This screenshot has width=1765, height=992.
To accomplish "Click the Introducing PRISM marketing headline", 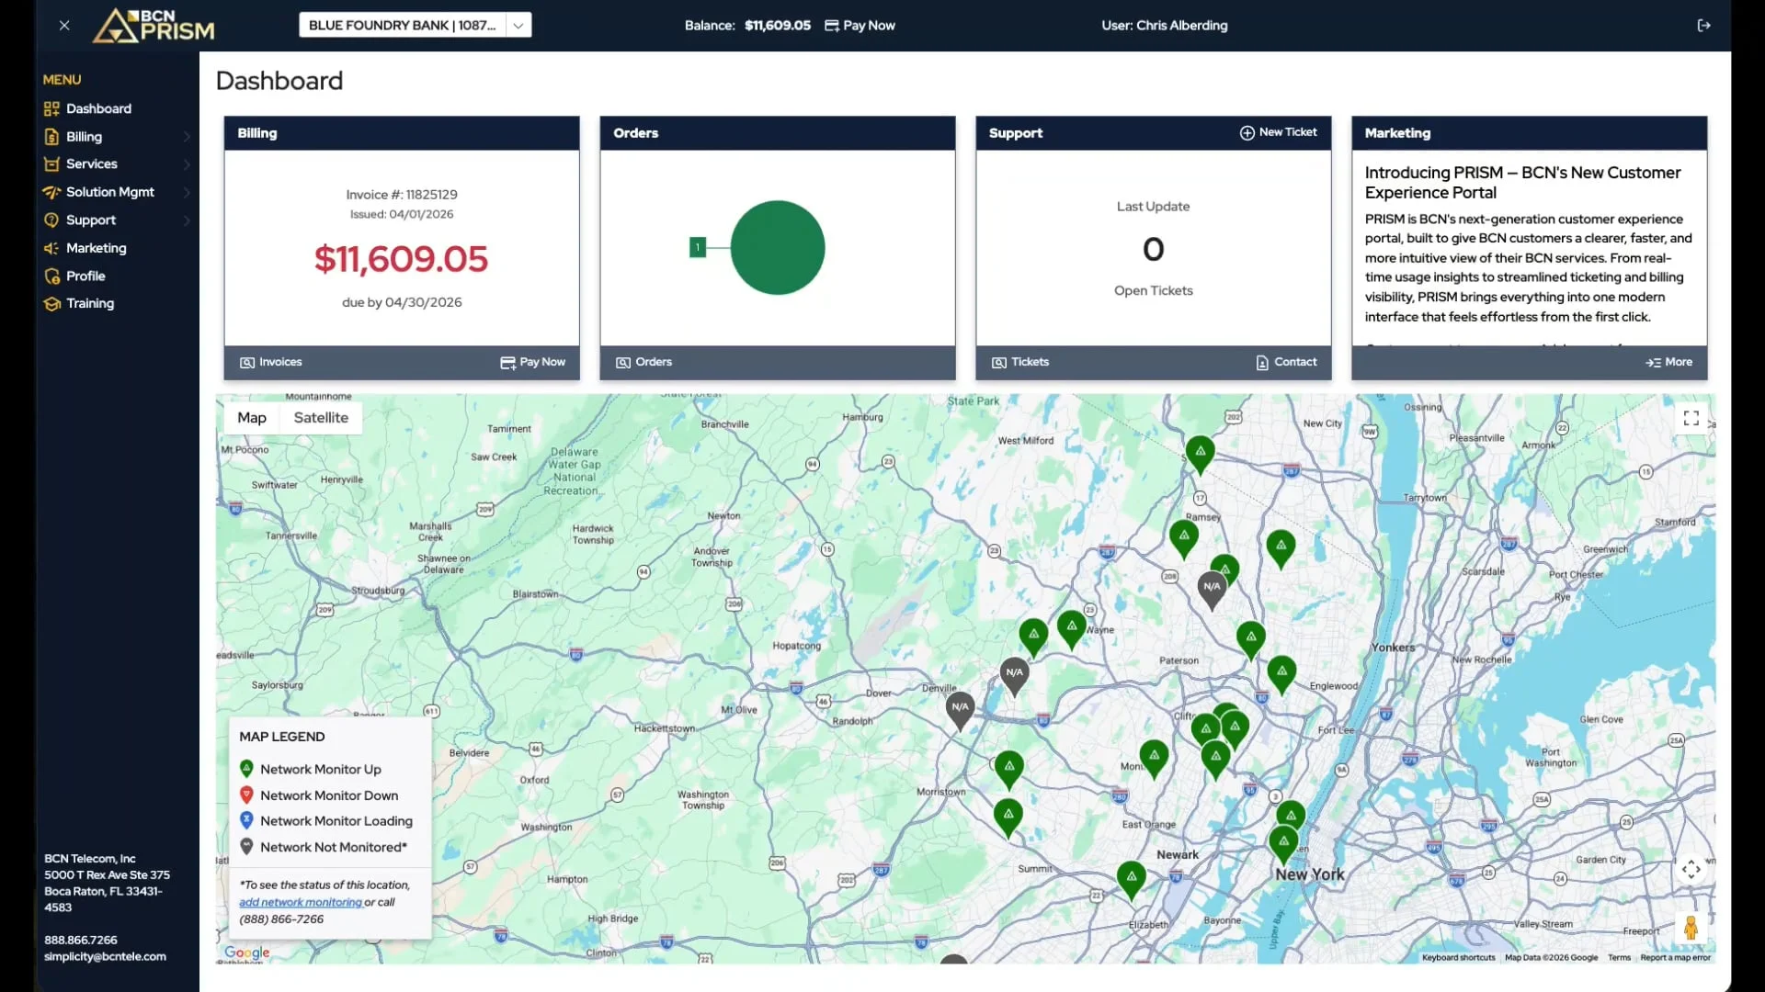I will [1522, 183].
